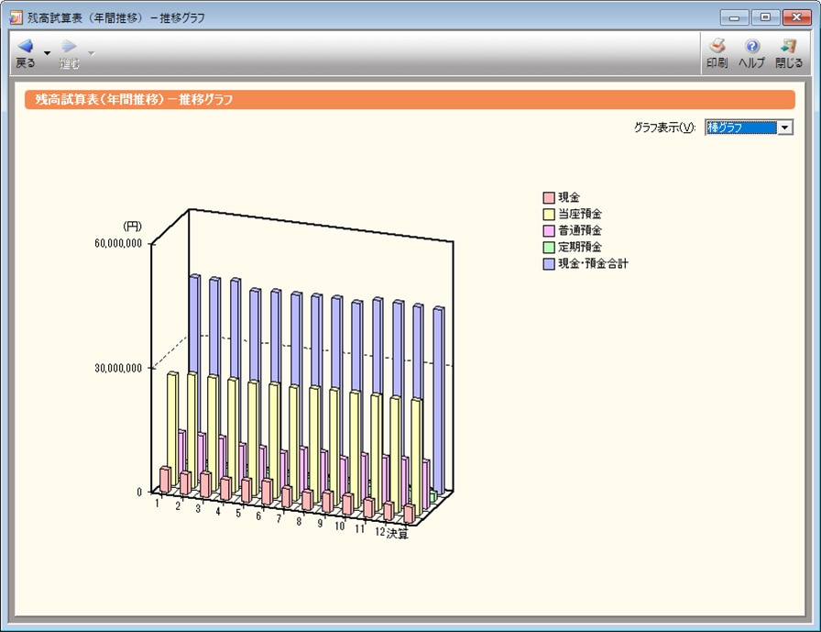The width and height of the screenshot is (821, 632).
Task: Maximize the window from the title bar
Action: (x=765, y=17)
